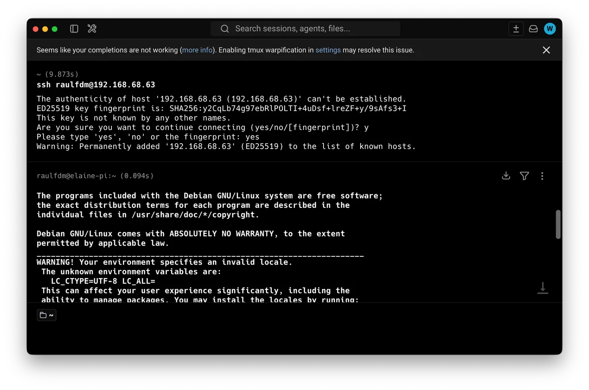Jump to bottom of block output arrow
This screenshot has width=589, height=390.
pyautogui.click(x=543, y=288)
